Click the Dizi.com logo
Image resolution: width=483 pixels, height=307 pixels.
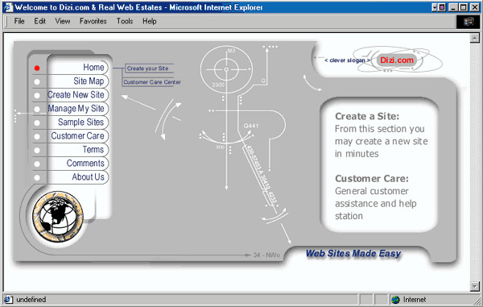pyautogui.click(x=397, y=60)
